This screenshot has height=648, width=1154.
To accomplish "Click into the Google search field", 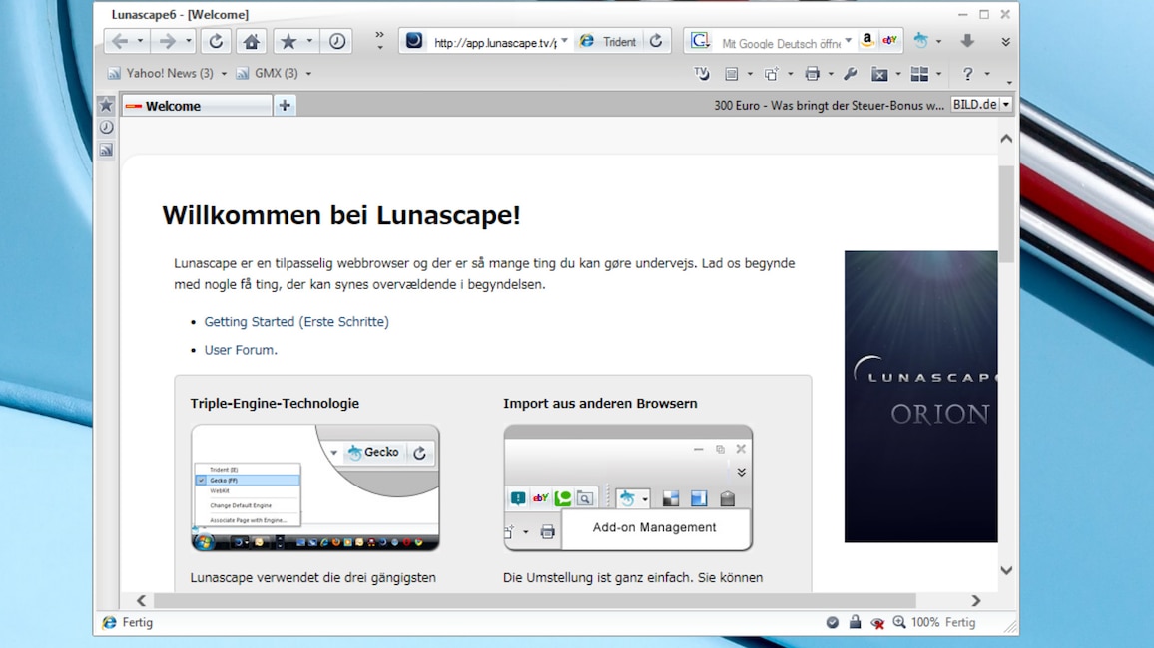I will tap(780, 43).
